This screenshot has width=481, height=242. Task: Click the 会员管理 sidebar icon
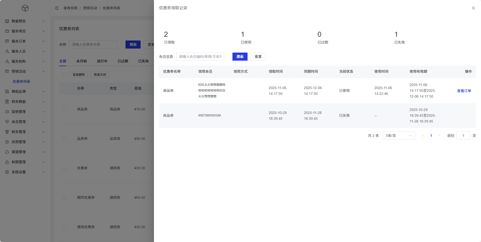(x=7, y=122)
